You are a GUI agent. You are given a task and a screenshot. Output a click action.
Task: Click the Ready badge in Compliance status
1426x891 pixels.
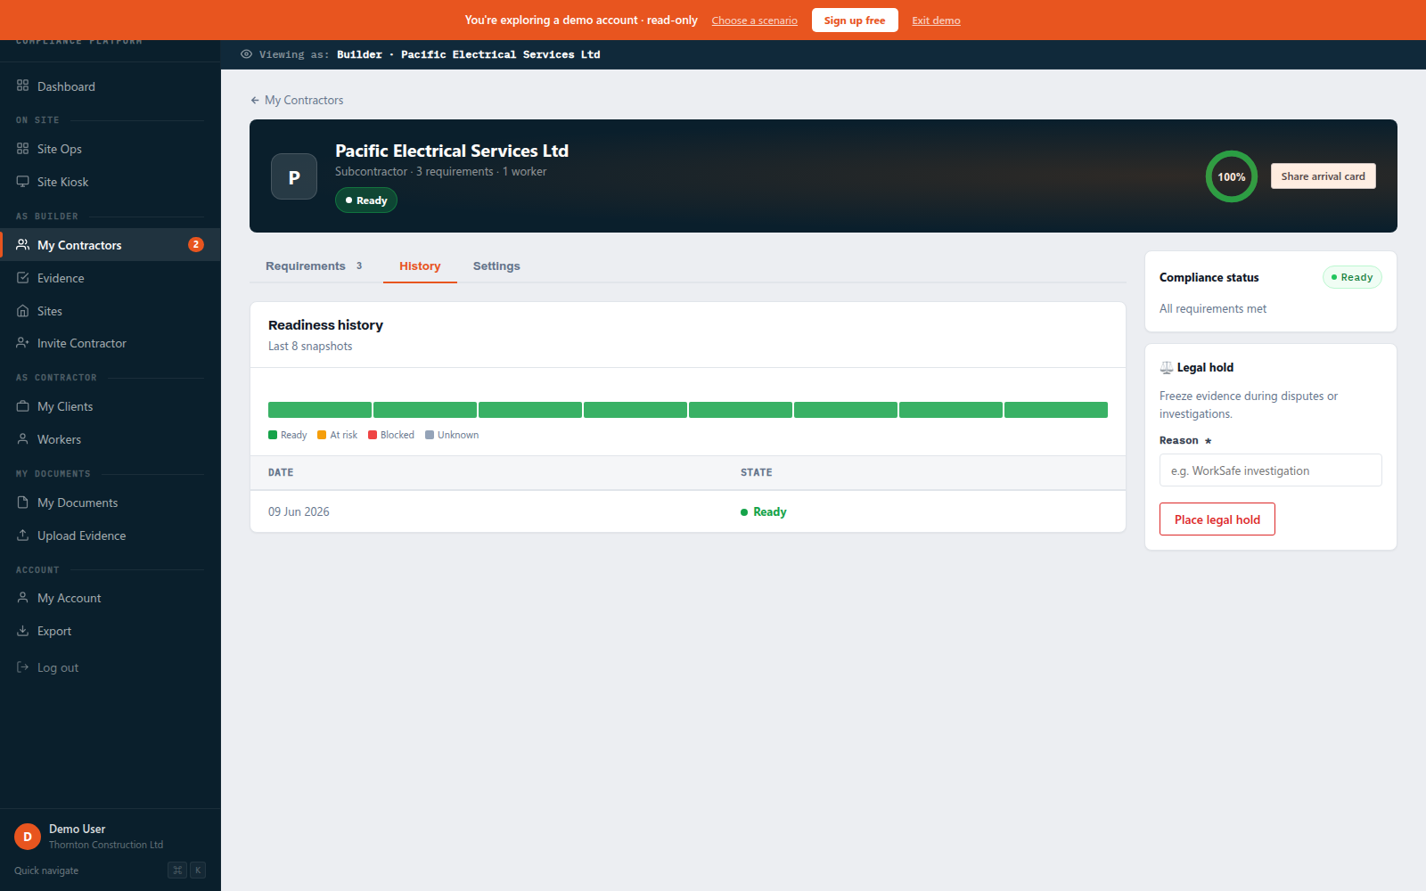[1352, 277]
